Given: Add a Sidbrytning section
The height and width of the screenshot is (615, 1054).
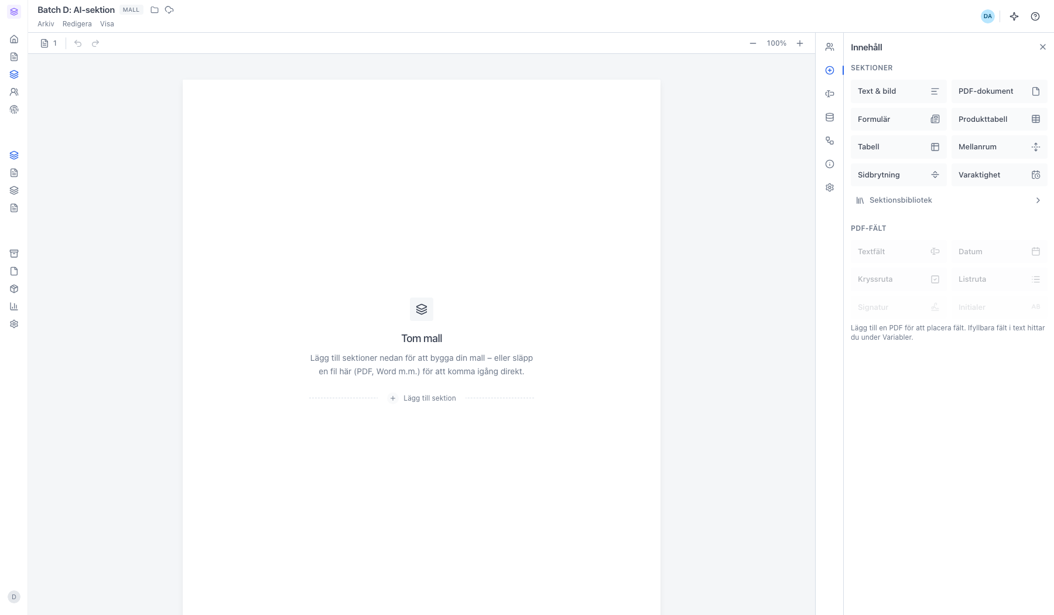Looking at the screenshot, I should pos(898,175).
